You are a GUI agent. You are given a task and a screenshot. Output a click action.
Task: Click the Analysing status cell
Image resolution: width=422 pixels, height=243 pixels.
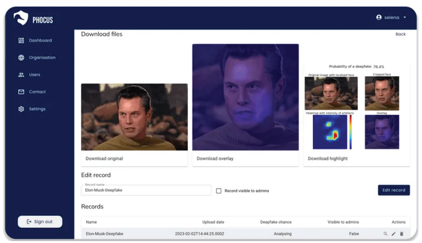282,234
